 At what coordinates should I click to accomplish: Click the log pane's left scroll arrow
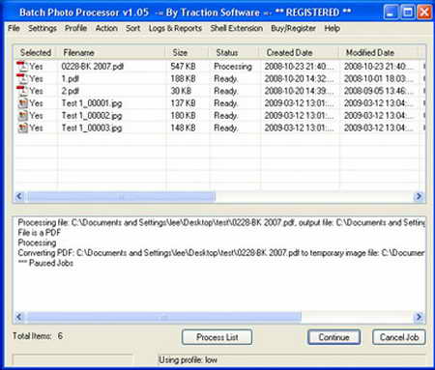(x=19, y=317)
